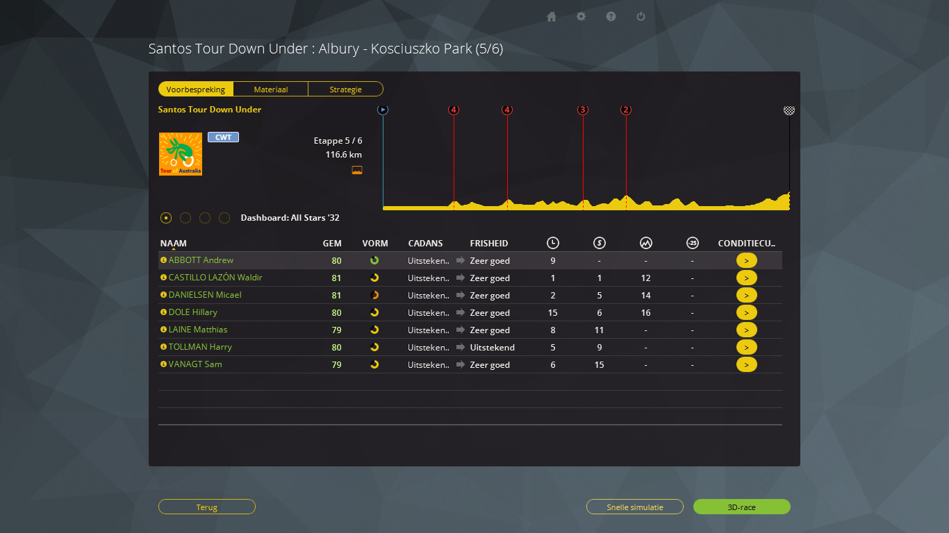949x533 pixels.
Task: Sort by the under-25 classification icon
Action: [692, 243]
